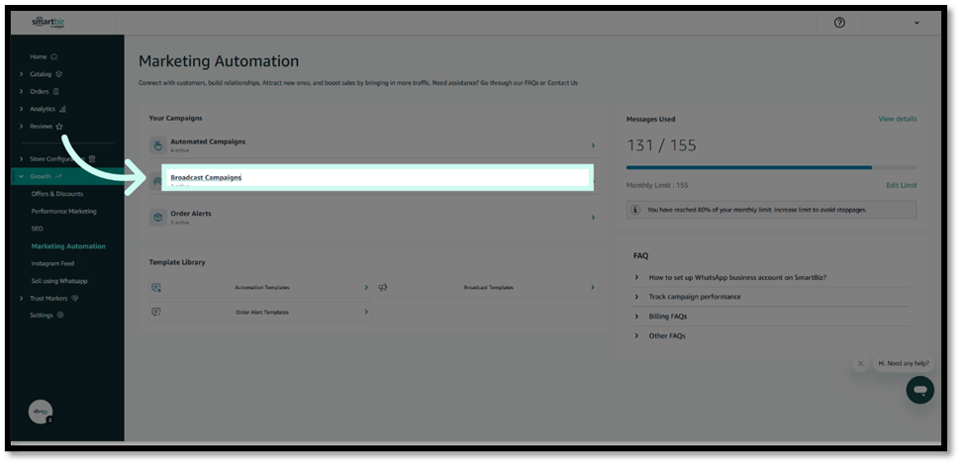
Task: Open the account dropdown in top bar
Action: click(x=915, y=22)
